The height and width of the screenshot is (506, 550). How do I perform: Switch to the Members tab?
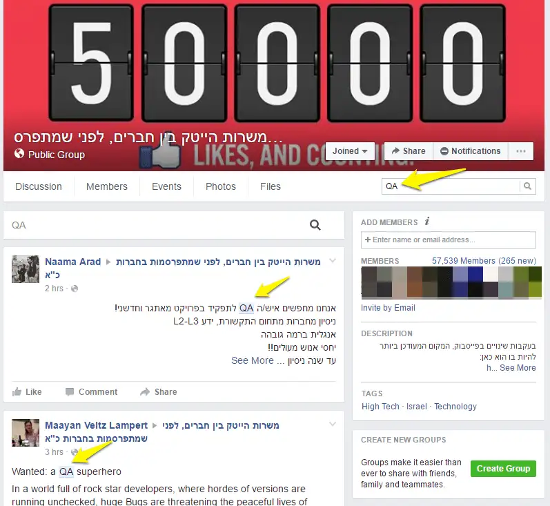pyautogui.click(x=107, y=186)
